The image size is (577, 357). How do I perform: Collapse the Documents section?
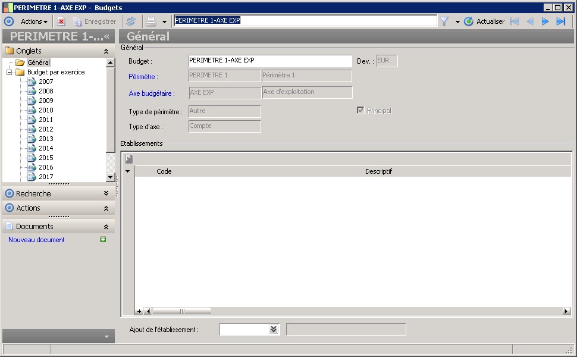[106, 227]
